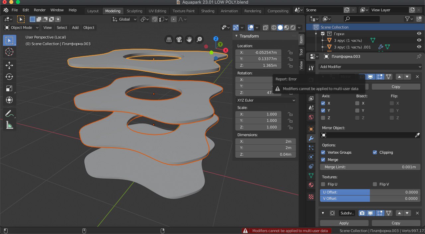Image resolution: width=425 pixels, height=234 pixels.
Task: Pick the Transform tool
Action: tap(9, 100)
